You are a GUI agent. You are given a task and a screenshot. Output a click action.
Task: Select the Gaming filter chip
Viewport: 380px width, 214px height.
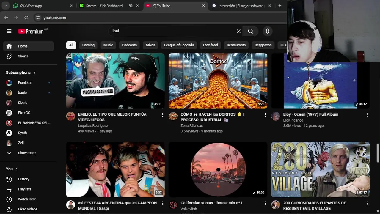(88, 45)
